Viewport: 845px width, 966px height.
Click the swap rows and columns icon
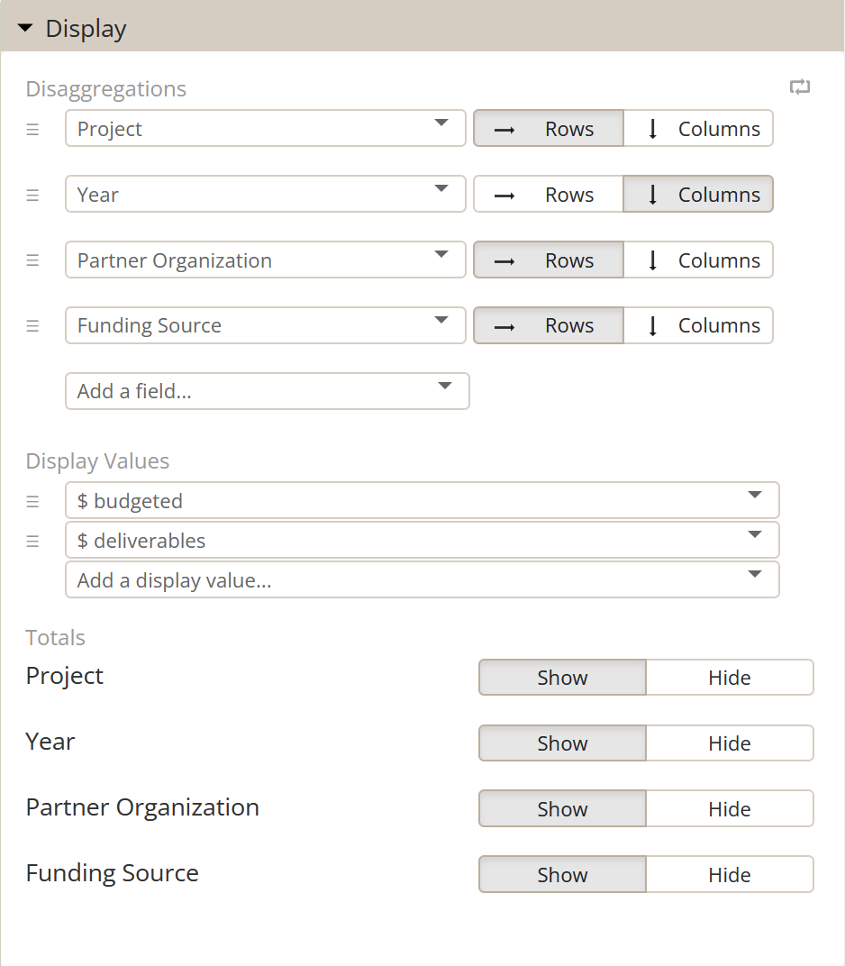(800, 87)
